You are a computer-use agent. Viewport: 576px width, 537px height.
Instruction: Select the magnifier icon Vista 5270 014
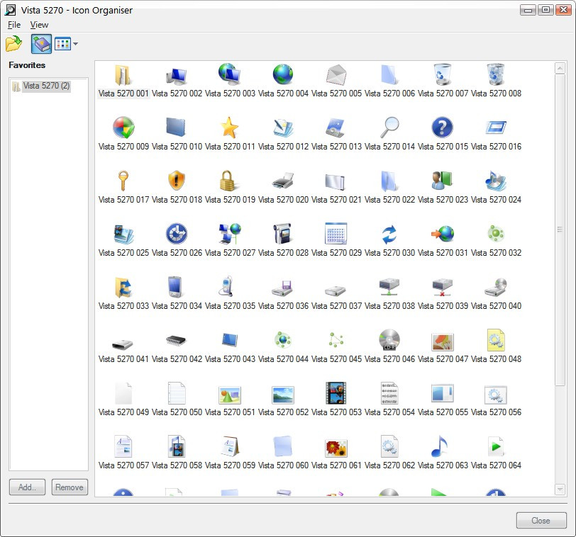[x=389, y=128]
